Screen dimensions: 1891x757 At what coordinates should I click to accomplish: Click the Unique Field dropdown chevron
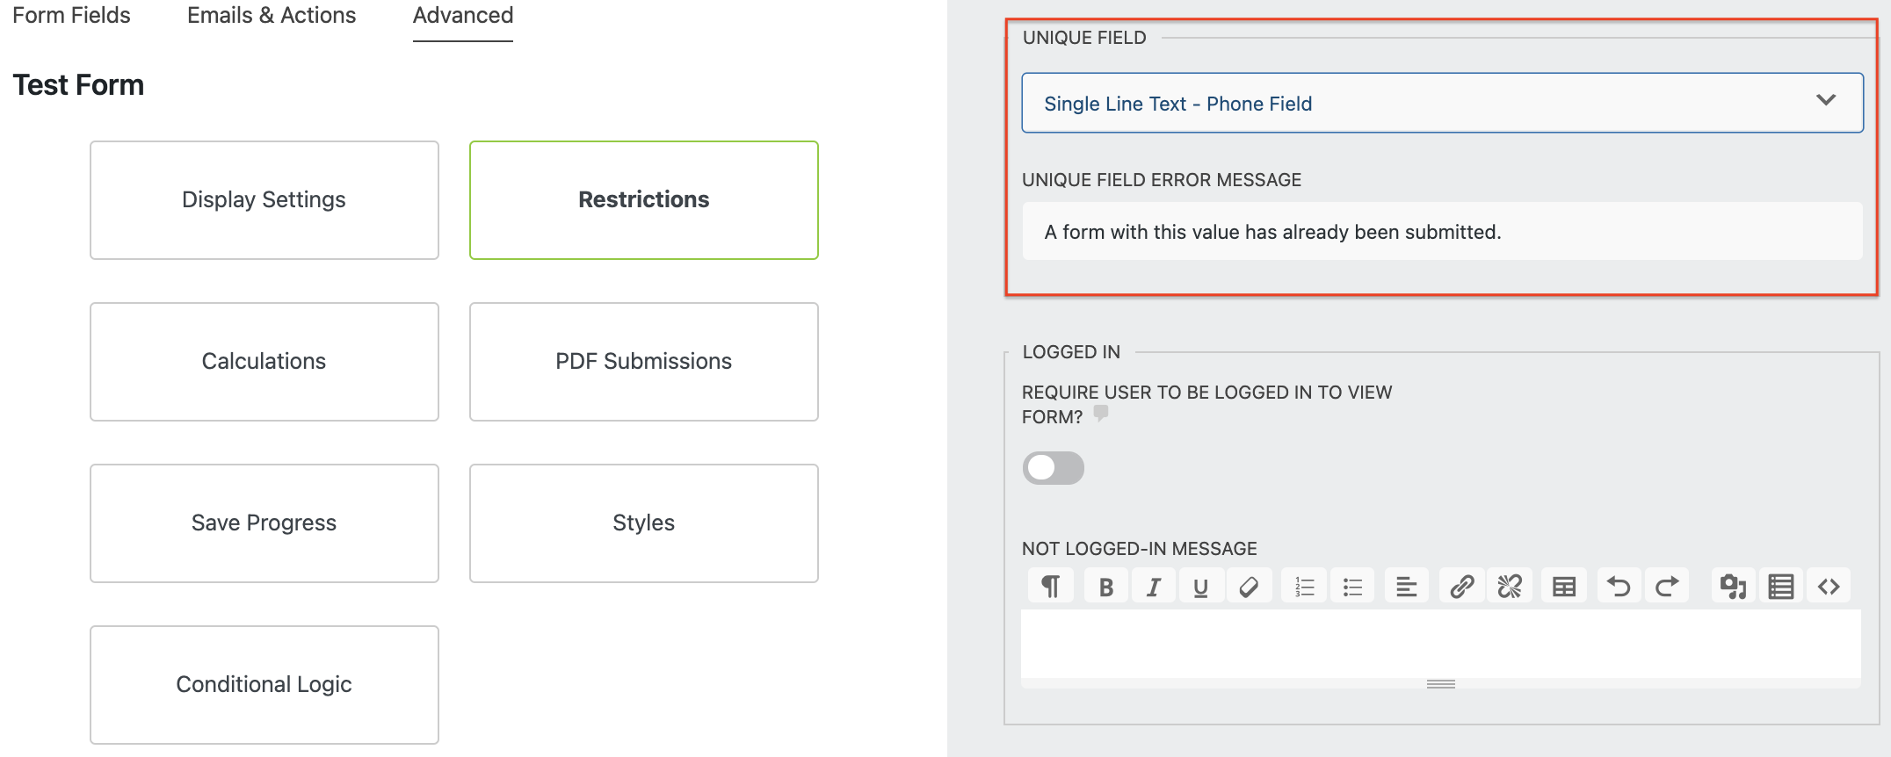coord(1826,100)
